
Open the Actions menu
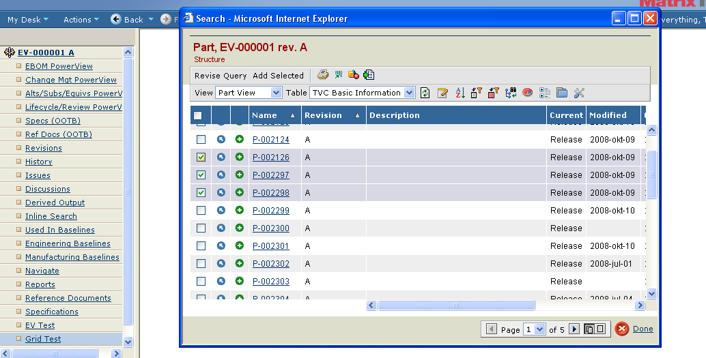click(81, 20)
